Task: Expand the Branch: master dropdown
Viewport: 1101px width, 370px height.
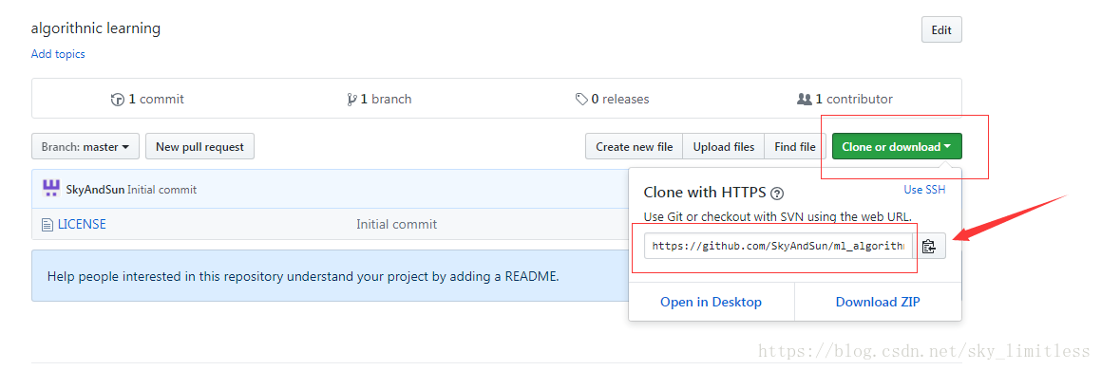Action: coord(85,146)
